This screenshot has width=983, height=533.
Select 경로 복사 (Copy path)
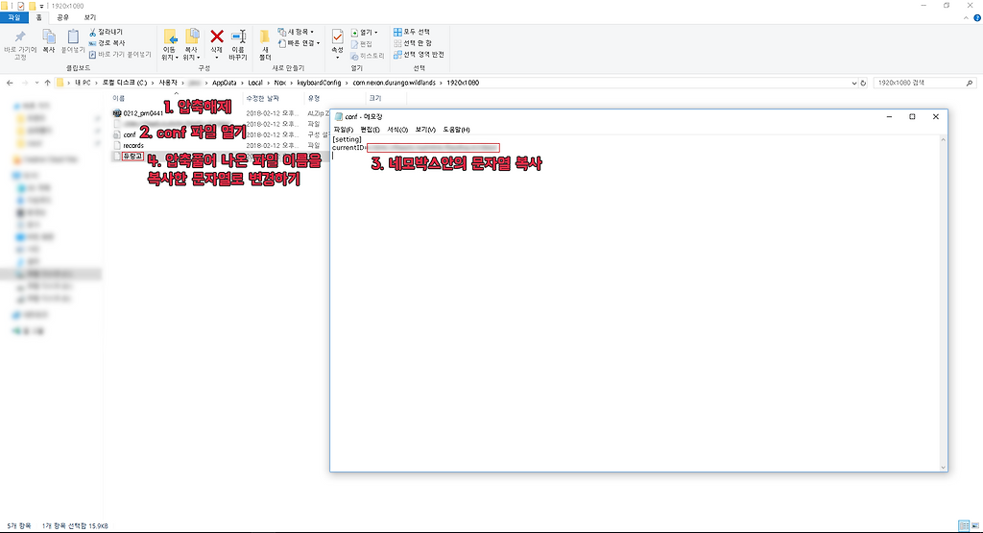pos(107,43)
